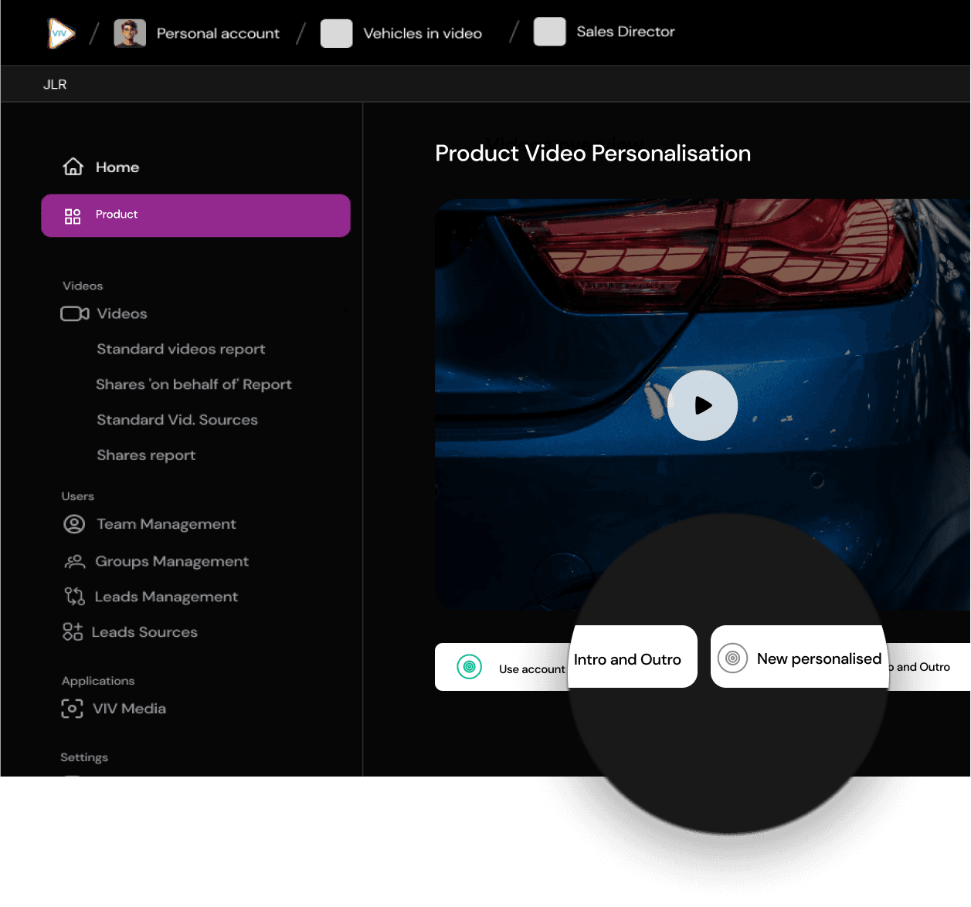
Task: Click the VIV logo in the breadcrumb
Action: coord(61,32)
